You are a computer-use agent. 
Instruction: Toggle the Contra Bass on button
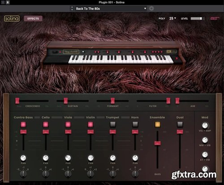[23, 124]
